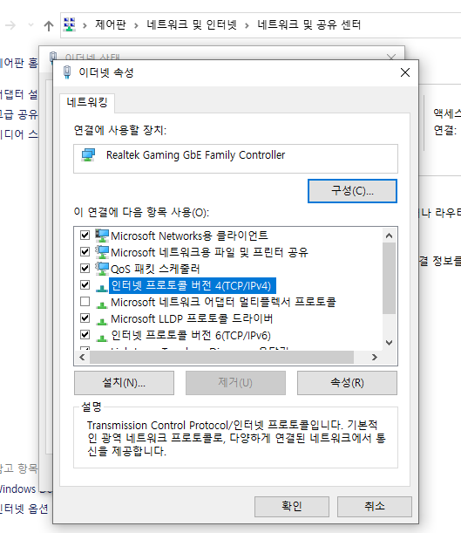Uncheck QoS 패킷 스케줄러 checkbox

(85, 268)
